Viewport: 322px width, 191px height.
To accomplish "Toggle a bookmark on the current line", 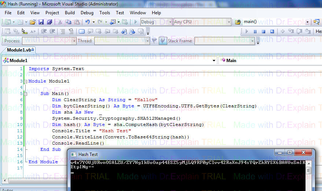I will coord(82,31).
